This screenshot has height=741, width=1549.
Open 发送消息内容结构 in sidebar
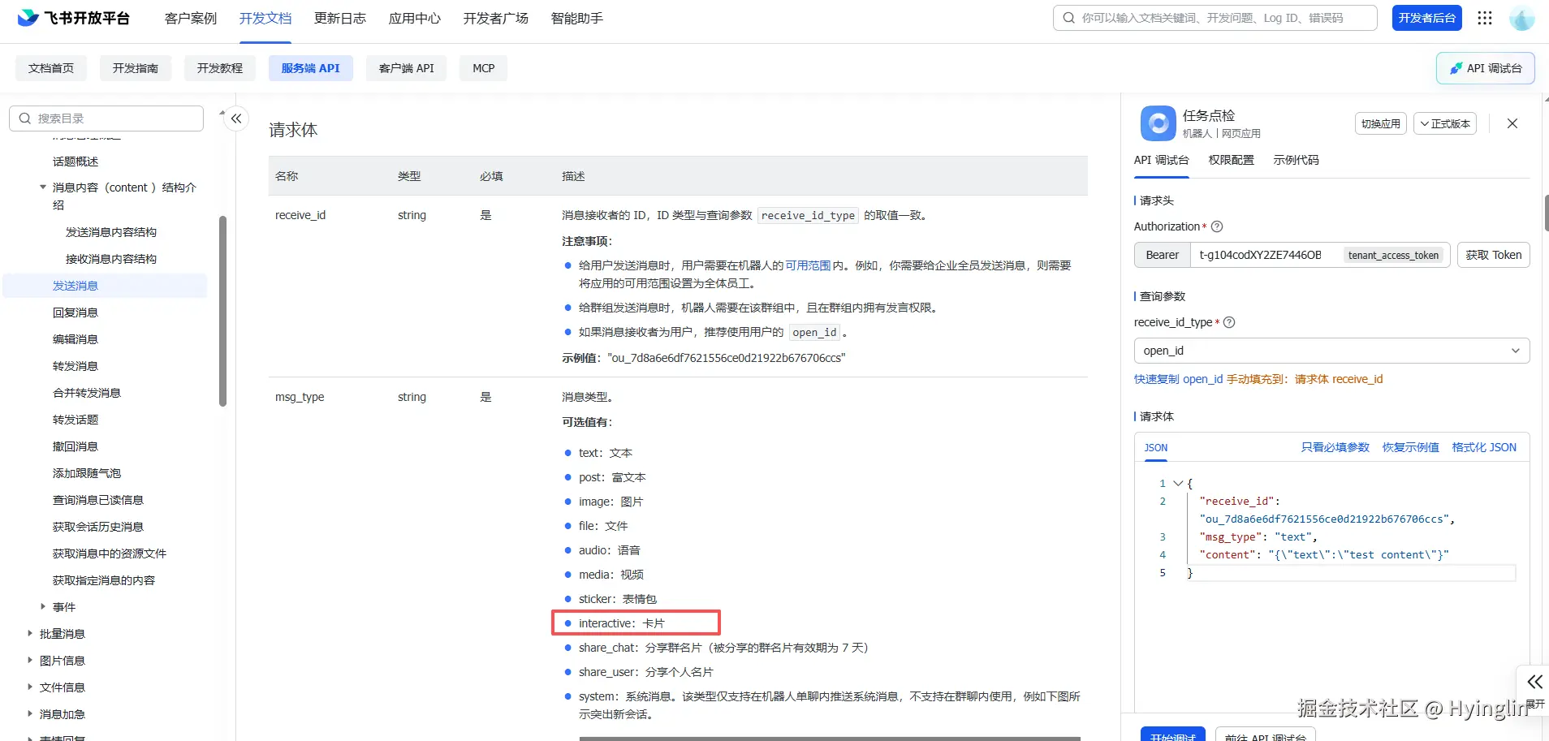[x=111, y=232]
